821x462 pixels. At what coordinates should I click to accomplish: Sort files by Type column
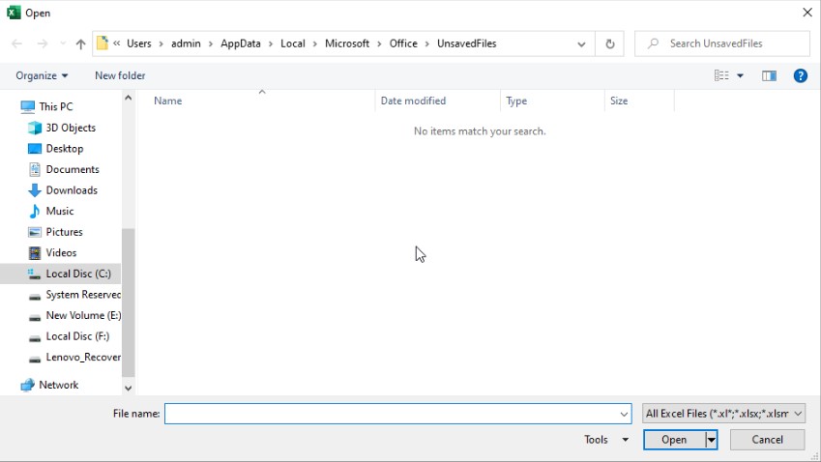pyautogui.click(x=552, y=101)
